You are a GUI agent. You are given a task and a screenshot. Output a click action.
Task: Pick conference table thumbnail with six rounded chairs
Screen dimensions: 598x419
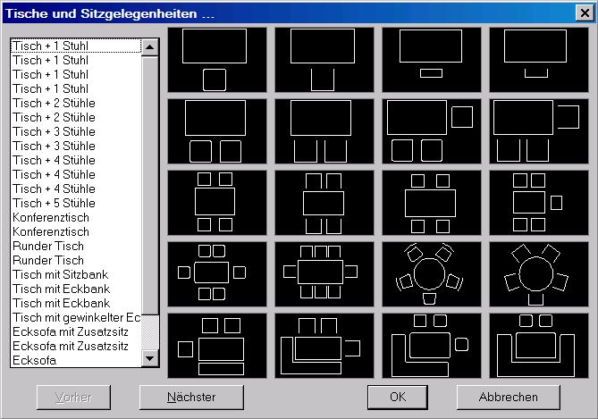click(x=217, y=274)
